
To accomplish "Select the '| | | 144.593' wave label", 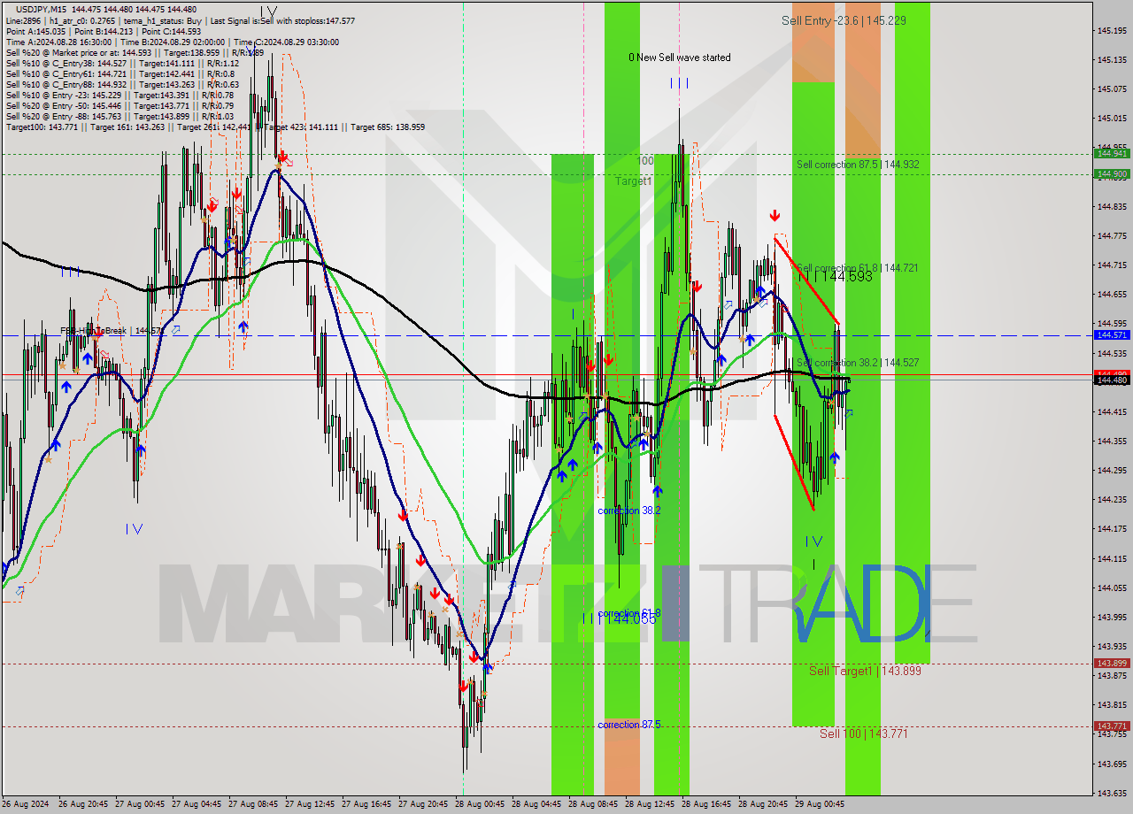I will pyautogui.click(x=836, y=277).
